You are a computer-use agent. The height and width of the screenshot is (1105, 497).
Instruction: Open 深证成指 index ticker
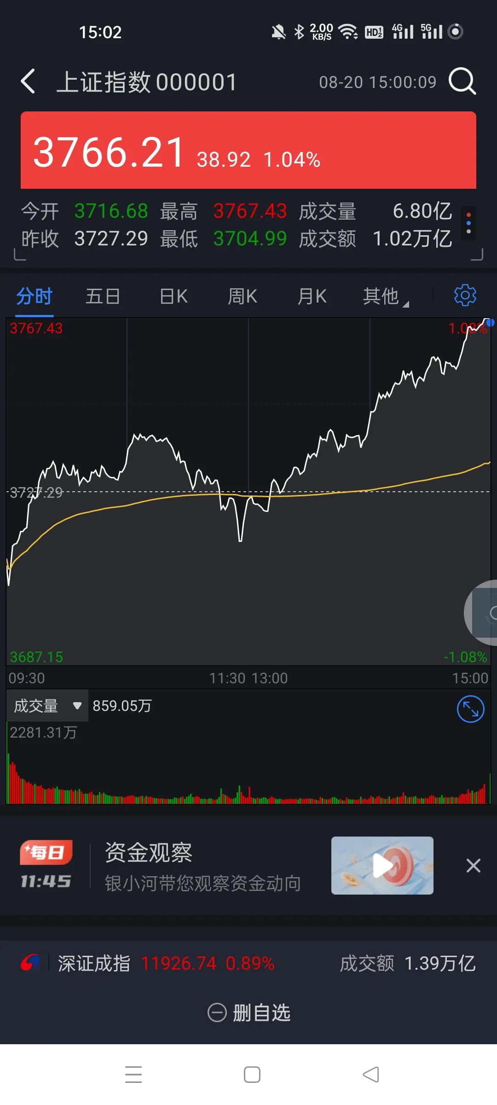coord(166,963)
